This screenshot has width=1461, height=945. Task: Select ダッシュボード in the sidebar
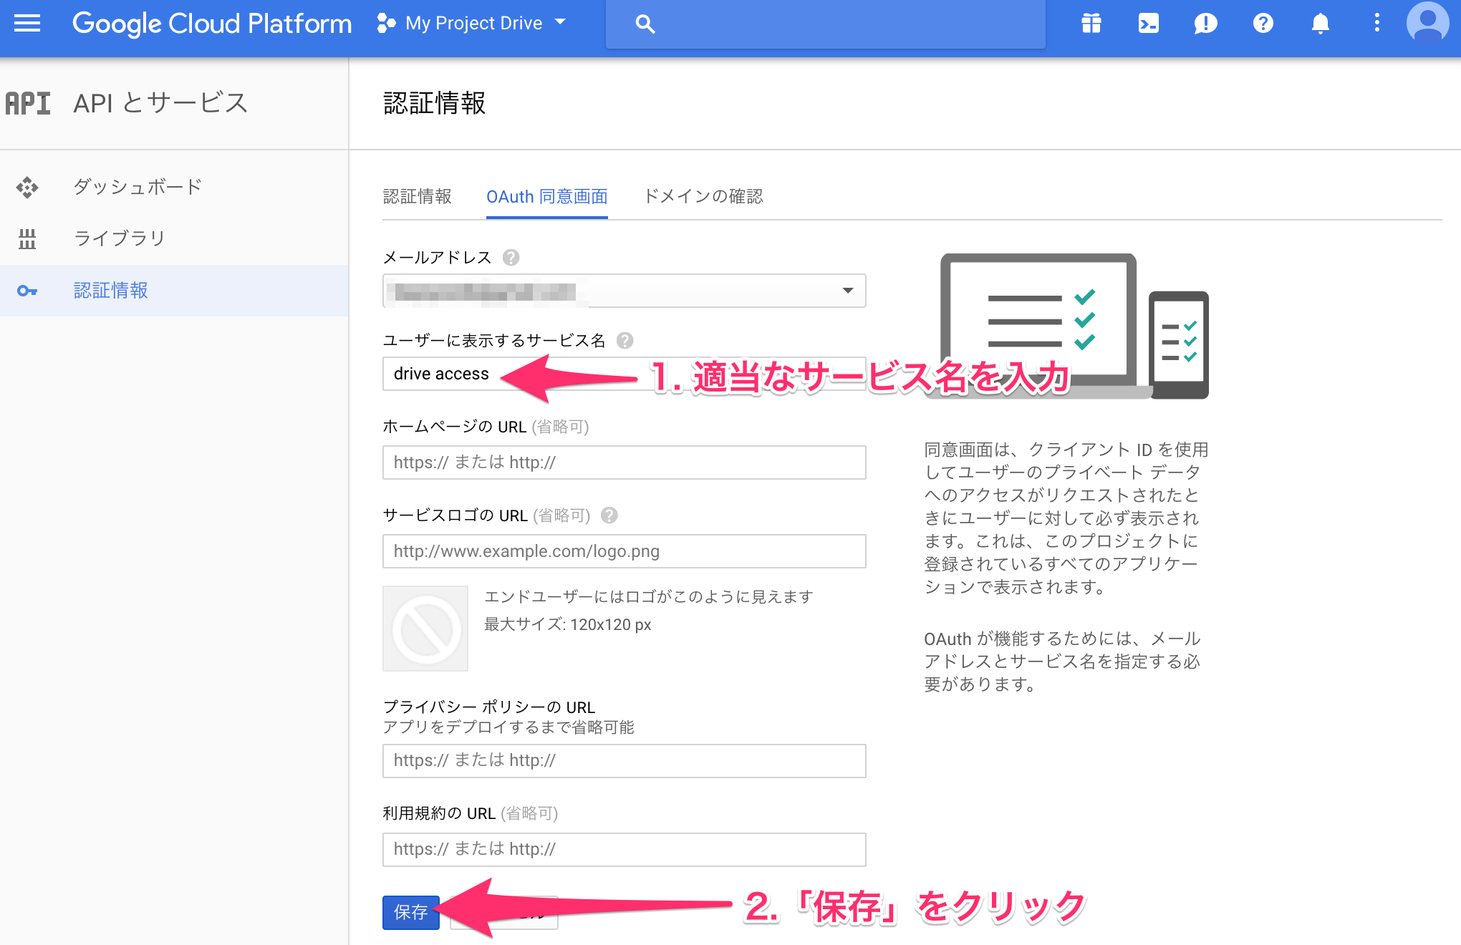(138, 187)
